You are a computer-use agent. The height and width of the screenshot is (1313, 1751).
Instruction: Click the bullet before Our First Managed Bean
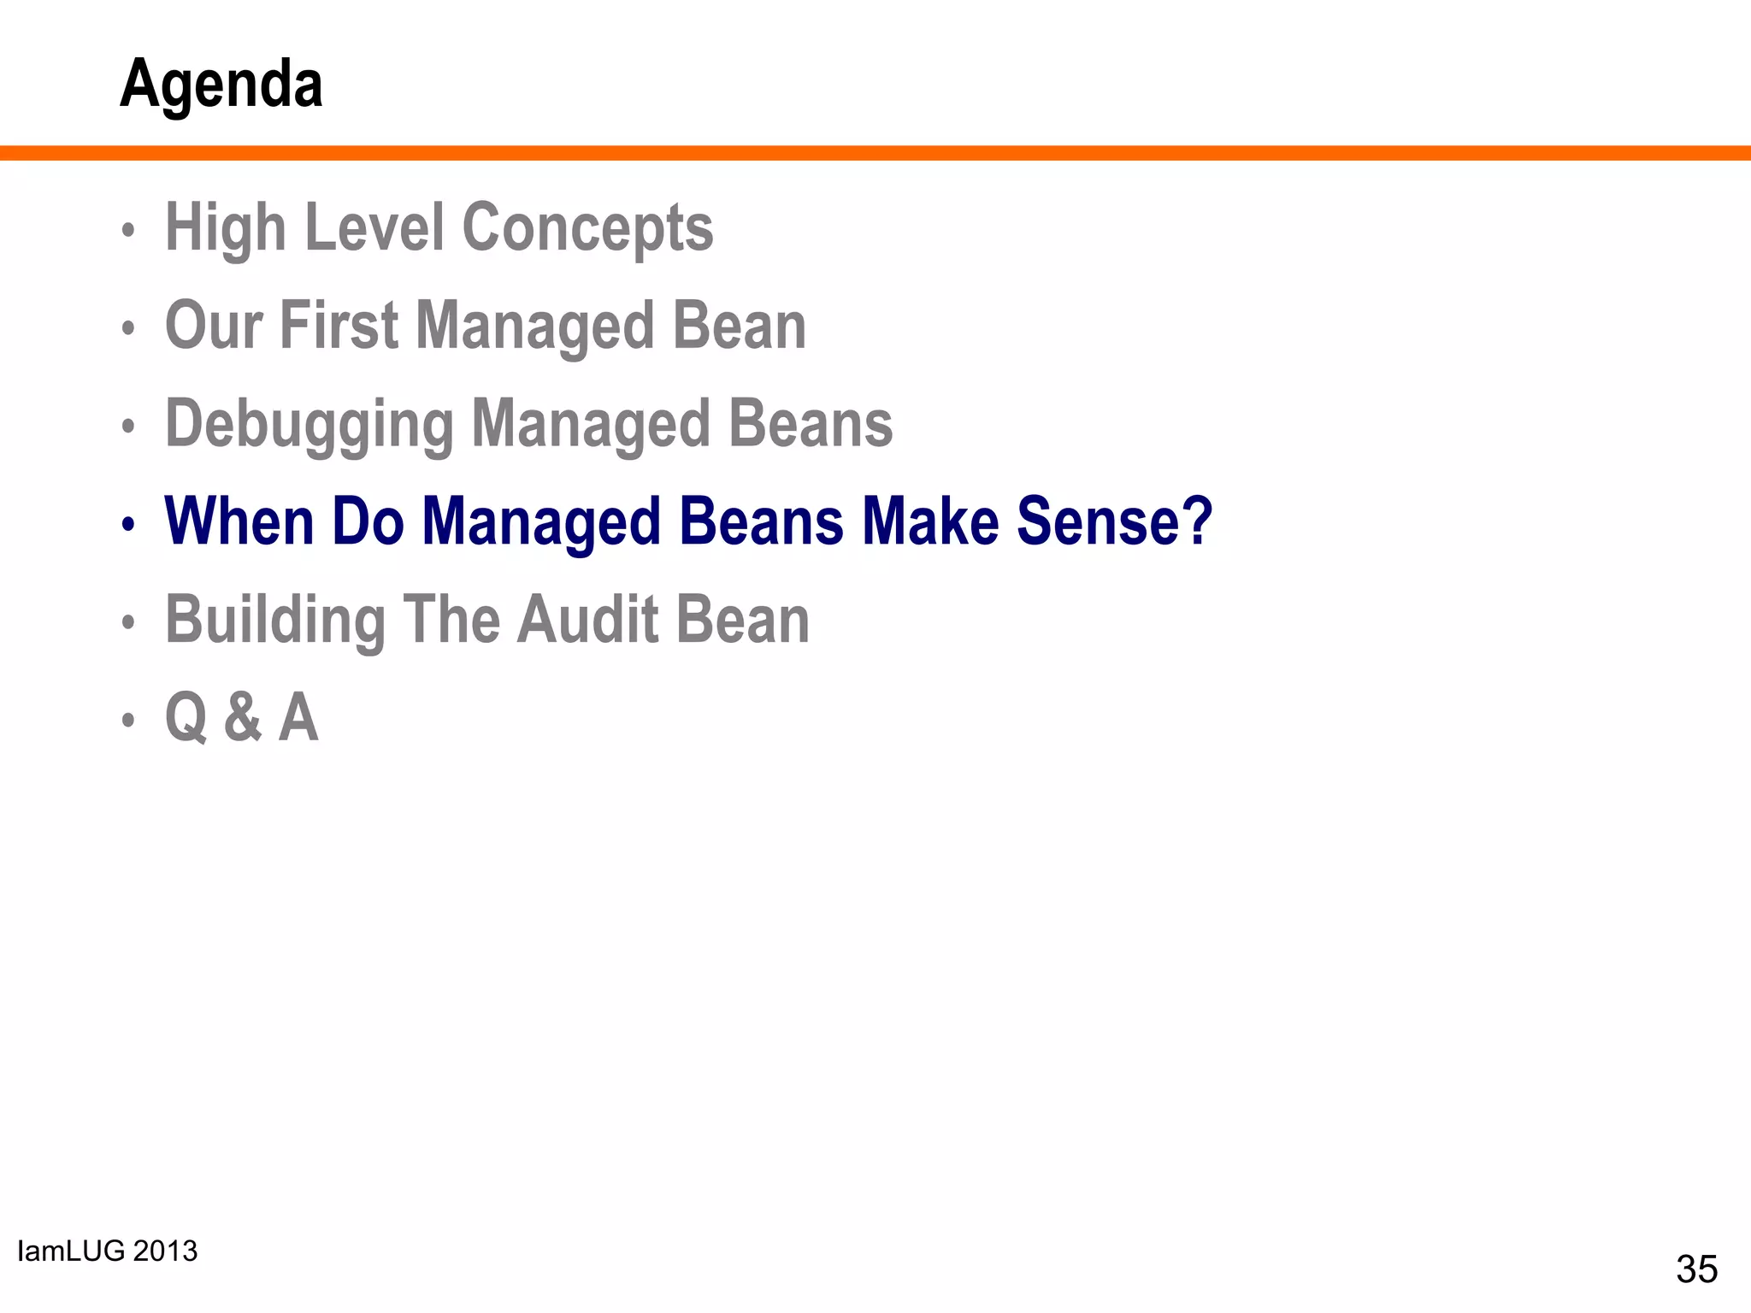127,328
